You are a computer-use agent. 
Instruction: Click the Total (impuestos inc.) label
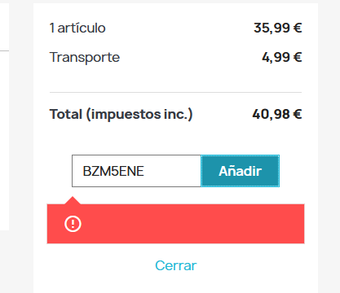pos(121,114)
